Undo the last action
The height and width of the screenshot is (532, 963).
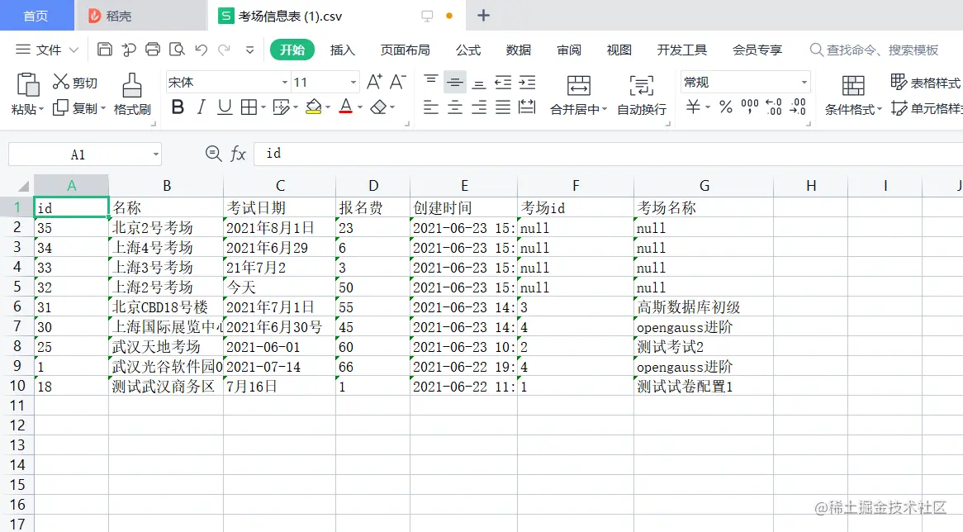coord(201,50)
